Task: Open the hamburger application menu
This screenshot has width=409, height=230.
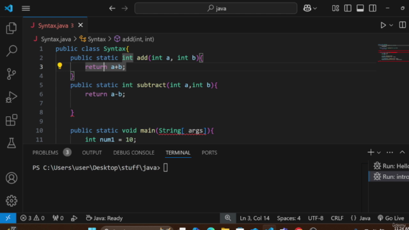Action: (x=26, y=8)
